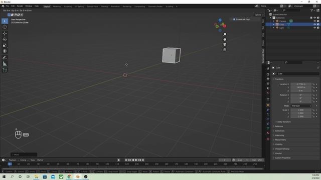The image size is (321, 180).
Task: Select the Scale tool
Action: click(5, 45)
